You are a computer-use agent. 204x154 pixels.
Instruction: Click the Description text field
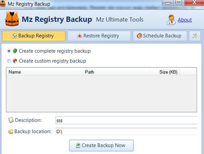(x=126, y=120)
